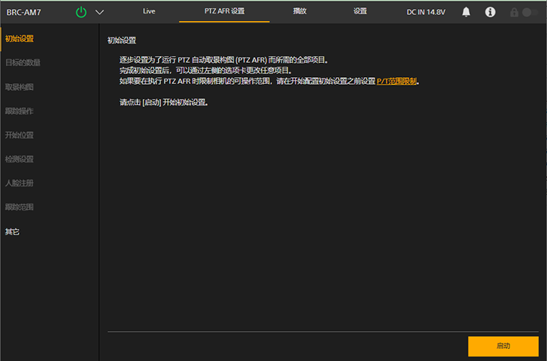Screen dimensions: 547x361
Task: Switch to the Live tab
Action: (148, 11)
